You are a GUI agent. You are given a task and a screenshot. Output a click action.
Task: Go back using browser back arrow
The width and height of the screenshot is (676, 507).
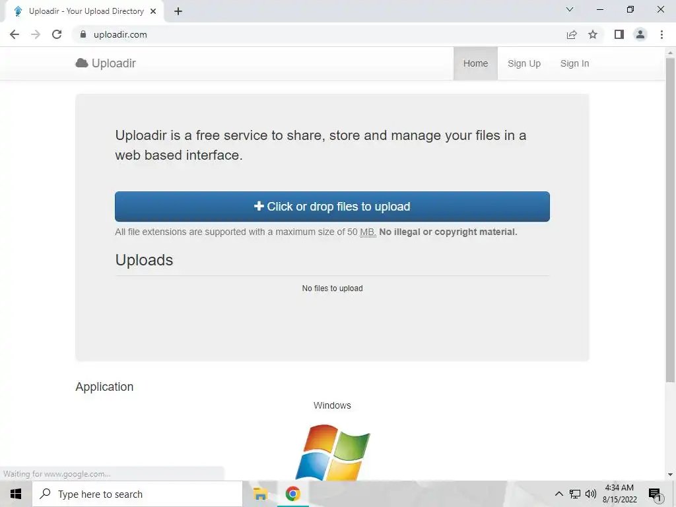[15, 34]
